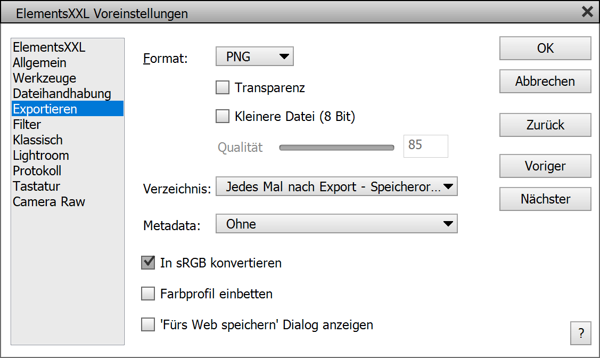This screenshot has height=358, width=600.
Task: Toggle 'Fürs Web speichern' Dialog anzeigen
Action: [148, 324]
